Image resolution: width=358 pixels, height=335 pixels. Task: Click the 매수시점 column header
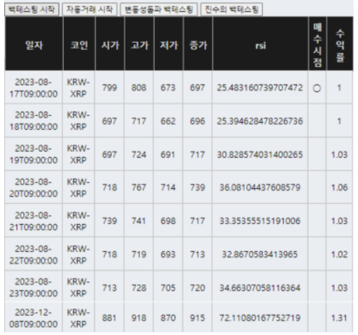coord(317,44)
